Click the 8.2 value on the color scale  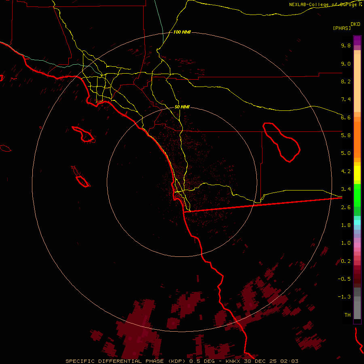[x=346, y=81]
